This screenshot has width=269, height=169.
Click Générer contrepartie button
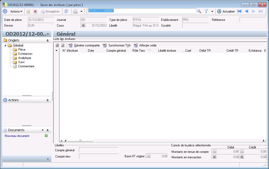click(x=84, y=45)
